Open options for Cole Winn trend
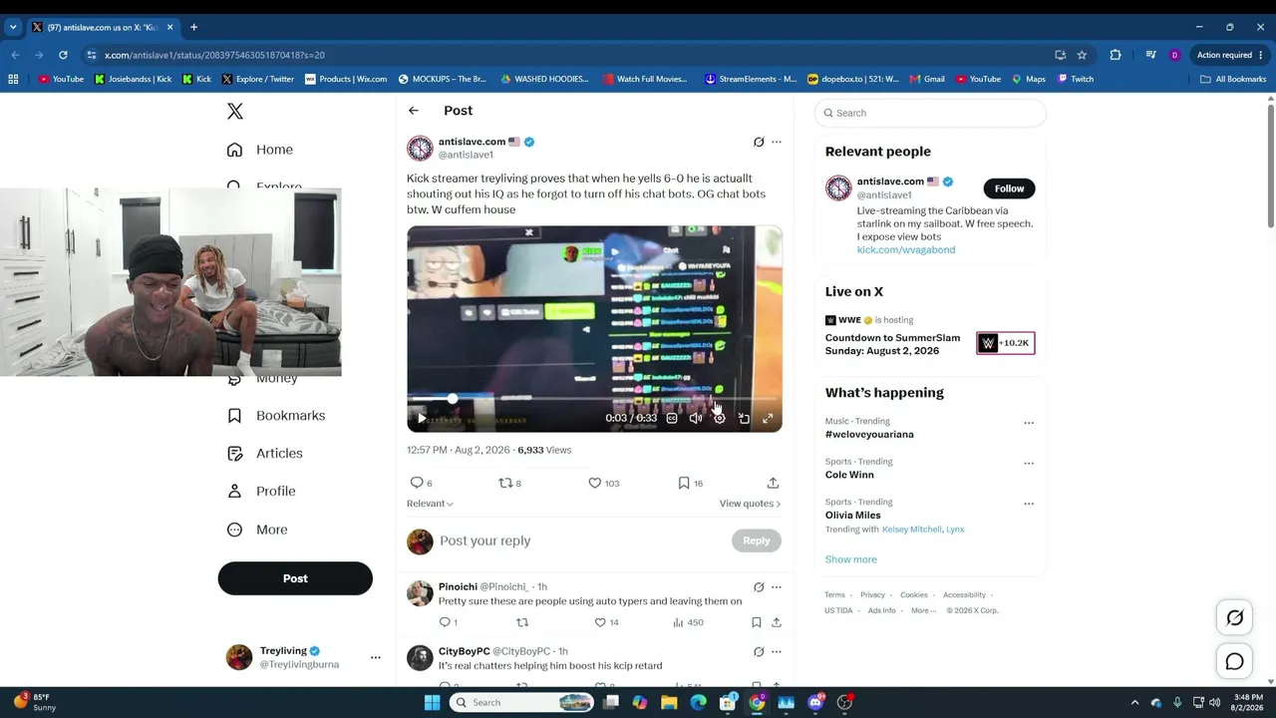The image size is (1276, 718). pyautogui.click(x=1029, y=463)
